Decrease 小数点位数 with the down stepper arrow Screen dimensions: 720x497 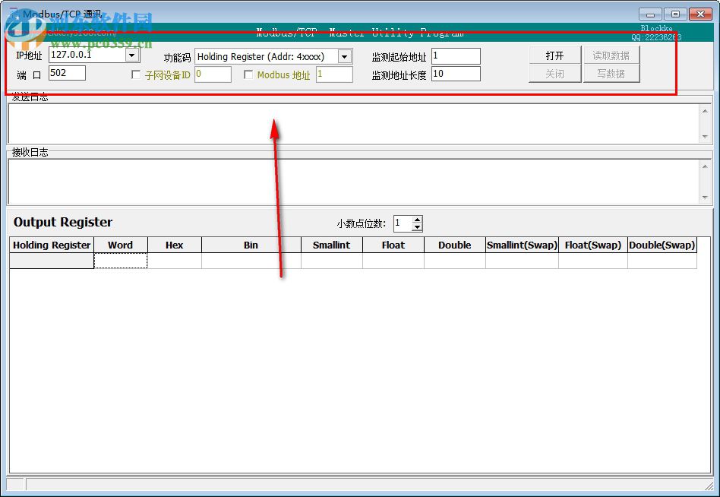[x=417, y=226]
